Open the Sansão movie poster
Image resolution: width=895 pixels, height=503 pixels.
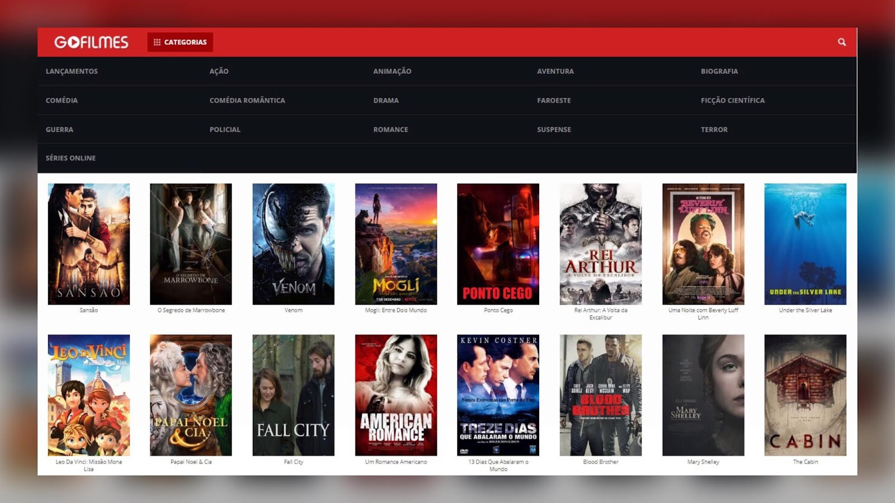[x=88, y=244]
